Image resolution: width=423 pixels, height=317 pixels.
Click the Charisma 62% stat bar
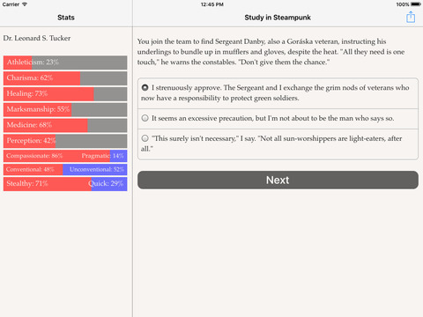[65, 78]
